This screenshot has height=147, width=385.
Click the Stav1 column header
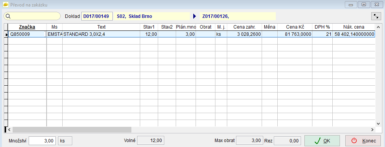point(149,27)
